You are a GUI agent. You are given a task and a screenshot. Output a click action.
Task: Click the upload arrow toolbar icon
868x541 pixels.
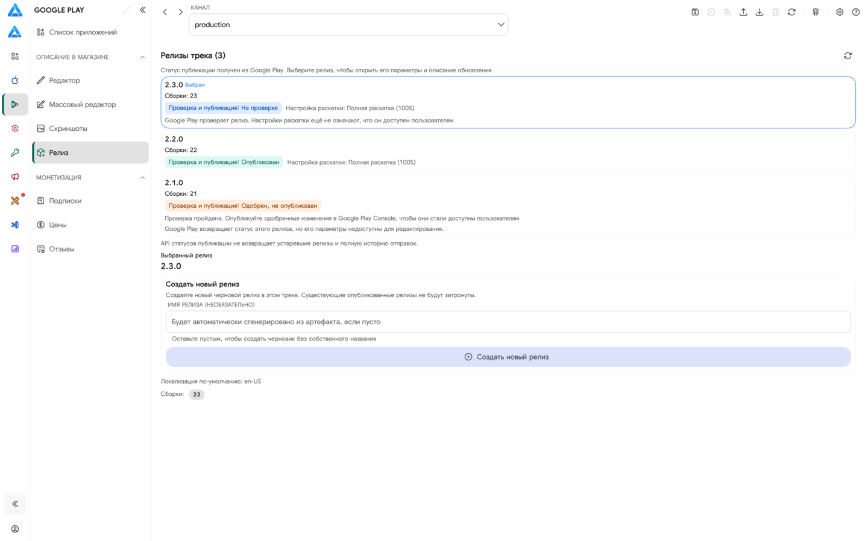743,12
